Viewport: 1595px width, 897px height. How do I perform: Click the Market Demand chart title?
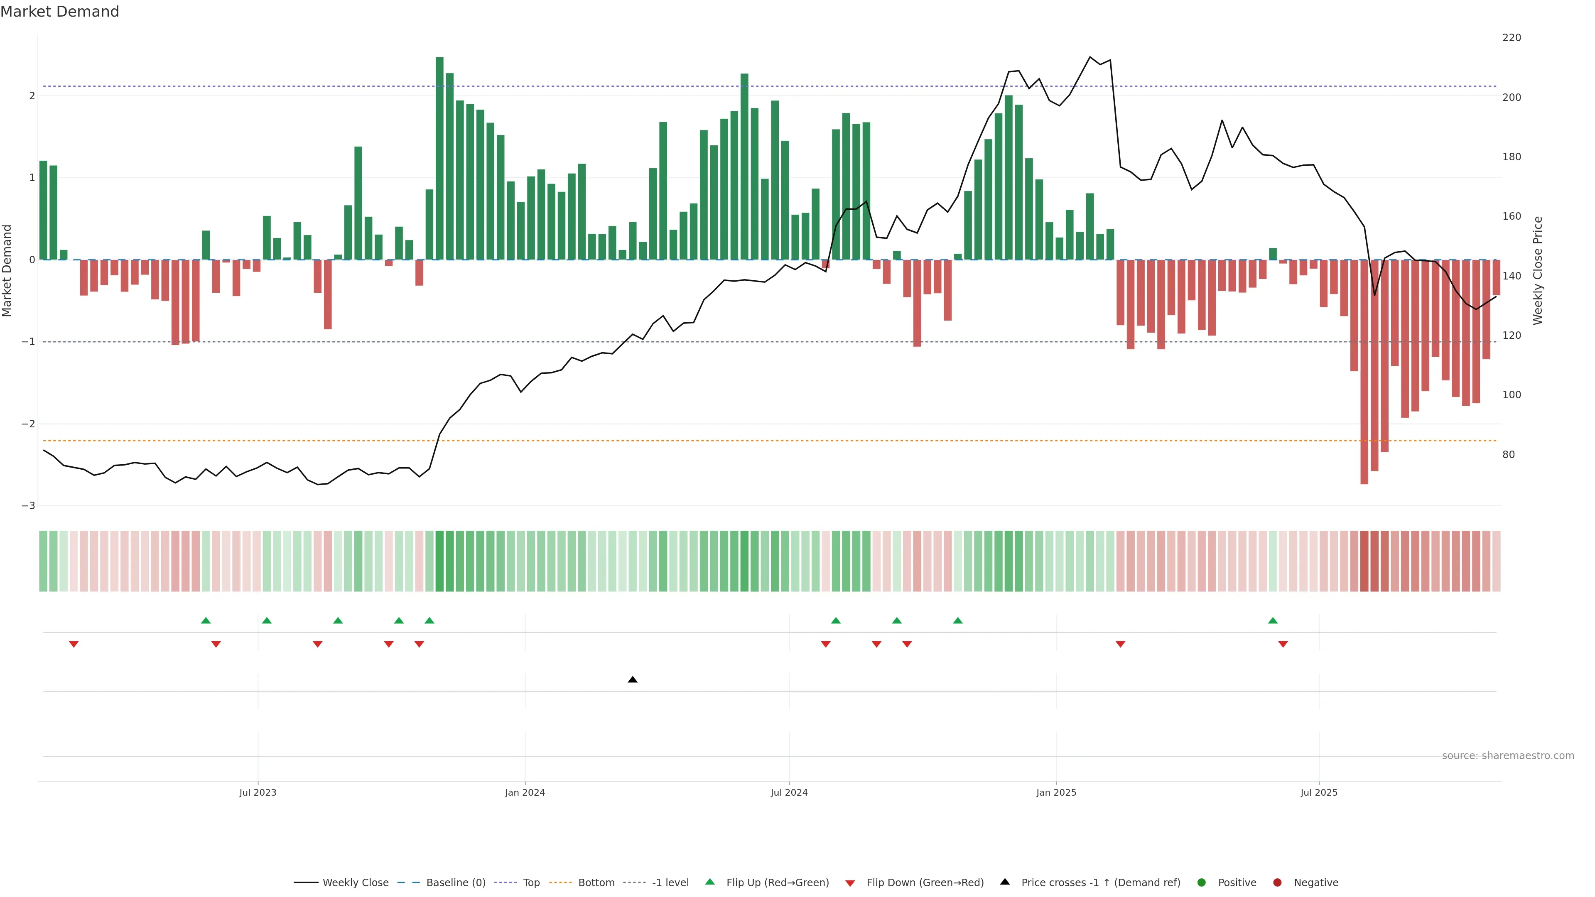click(59, 12)
